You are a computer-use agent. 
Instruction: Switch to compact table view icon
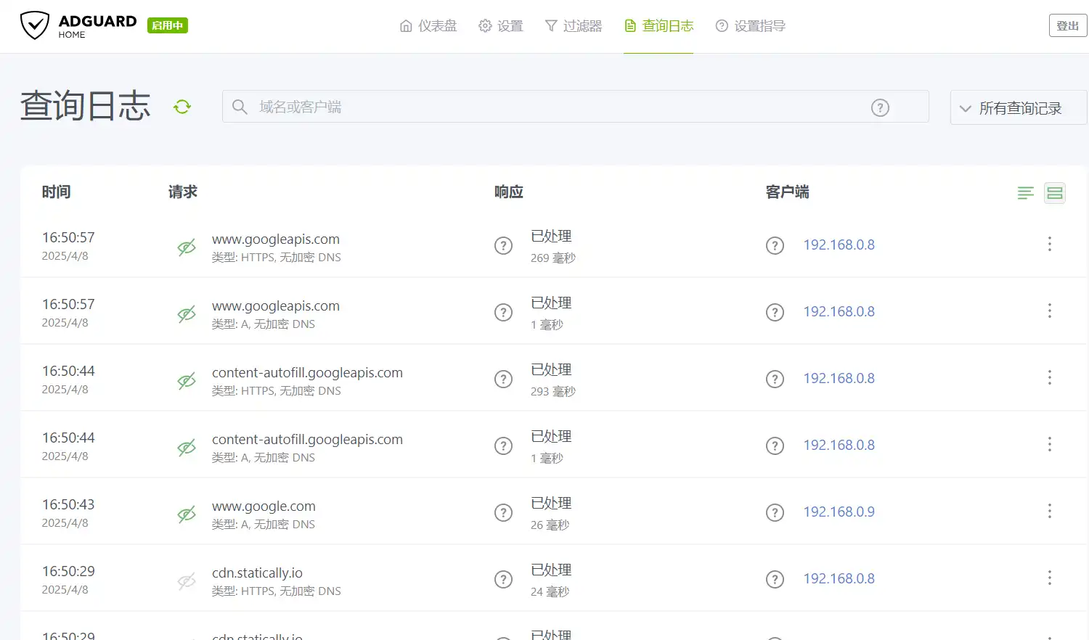click(1025, 192)
